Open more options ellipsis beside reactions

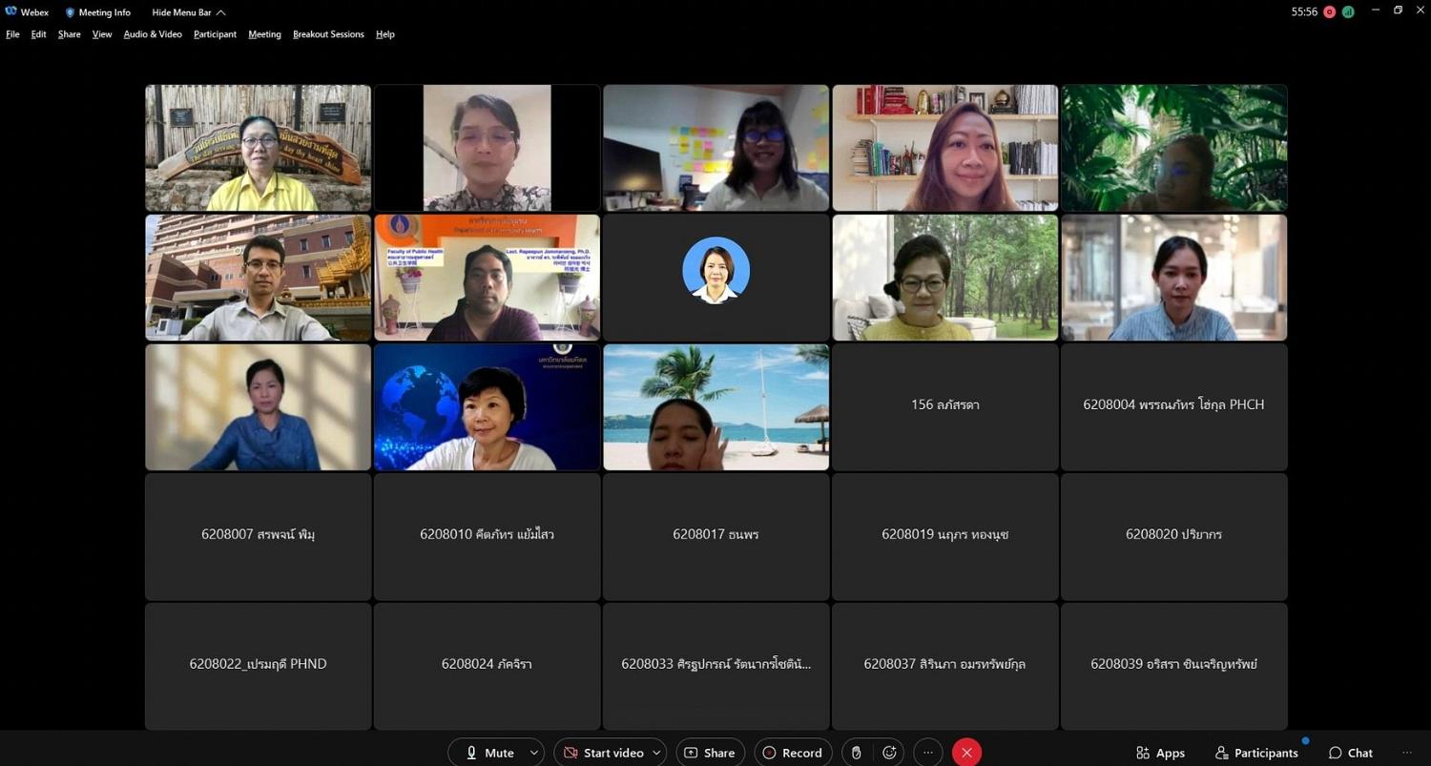coord(927,753)
